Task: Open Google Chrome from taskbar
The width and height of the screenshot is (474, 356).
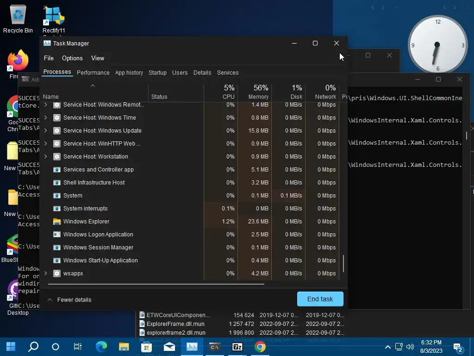Action: pyautogui.click(x=260, y=347)
